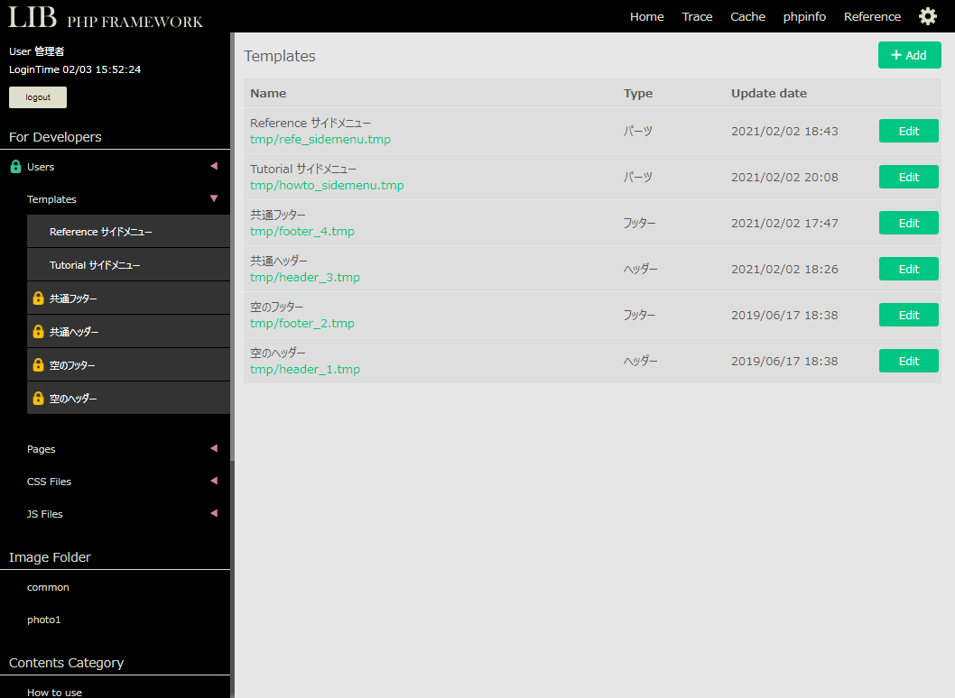Viewport: 955px width, 698px height.
Task: Click the lock icon next to 共通フッター
Action: point(38,298)
